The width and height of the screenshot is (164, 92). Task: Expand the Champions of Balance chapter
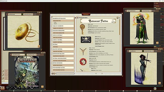(x=63, y=18)
